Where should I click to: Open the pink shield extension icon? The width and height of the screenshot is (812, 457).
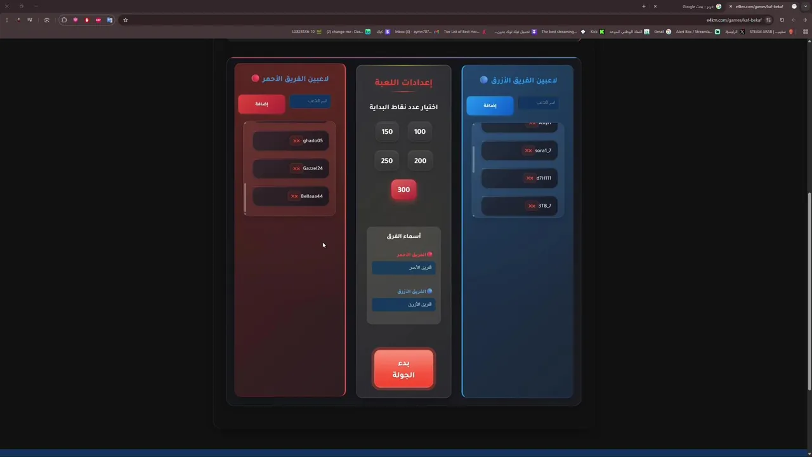click(x=75, y=20)
